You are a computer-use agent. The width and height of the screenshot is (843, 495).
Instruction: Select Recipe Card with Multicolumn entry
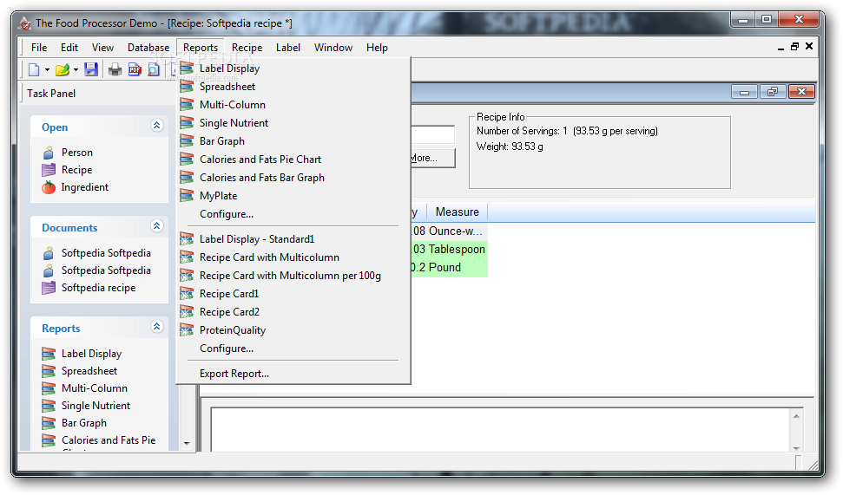pyautogui.click(x=293, y=257)
